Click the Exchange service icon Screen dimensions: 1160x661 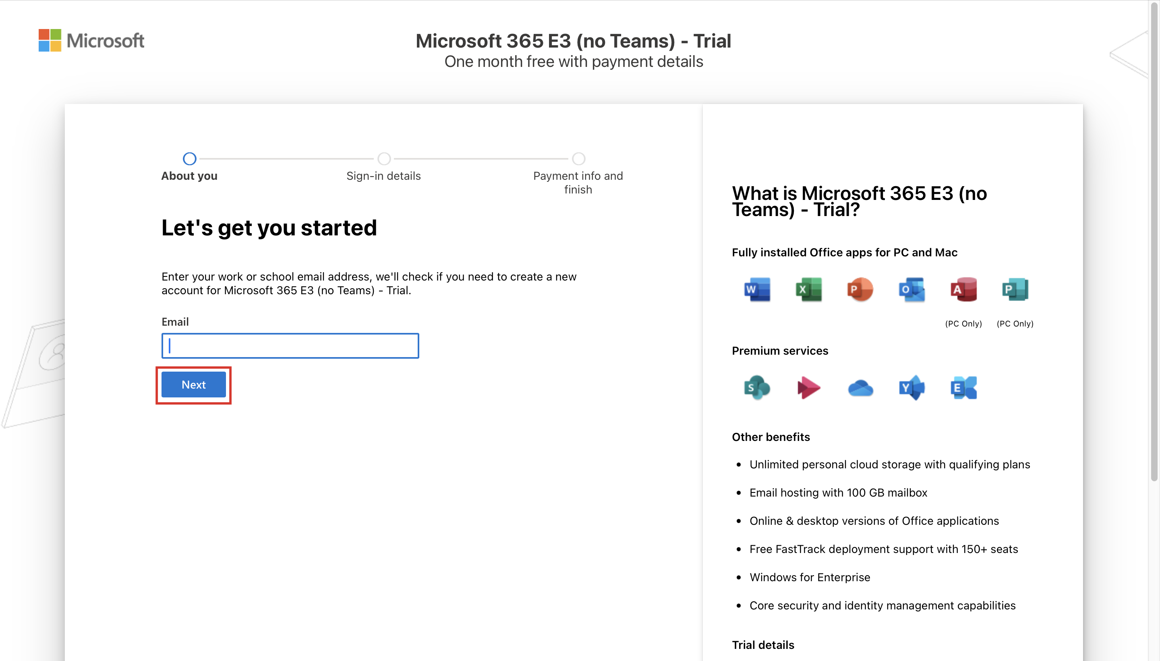963,388
